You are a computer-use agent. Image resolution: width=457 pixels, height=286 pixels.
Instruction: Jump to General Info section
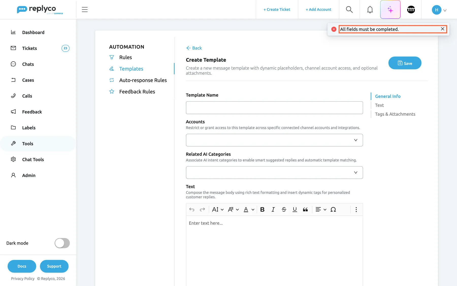(388, 96)
